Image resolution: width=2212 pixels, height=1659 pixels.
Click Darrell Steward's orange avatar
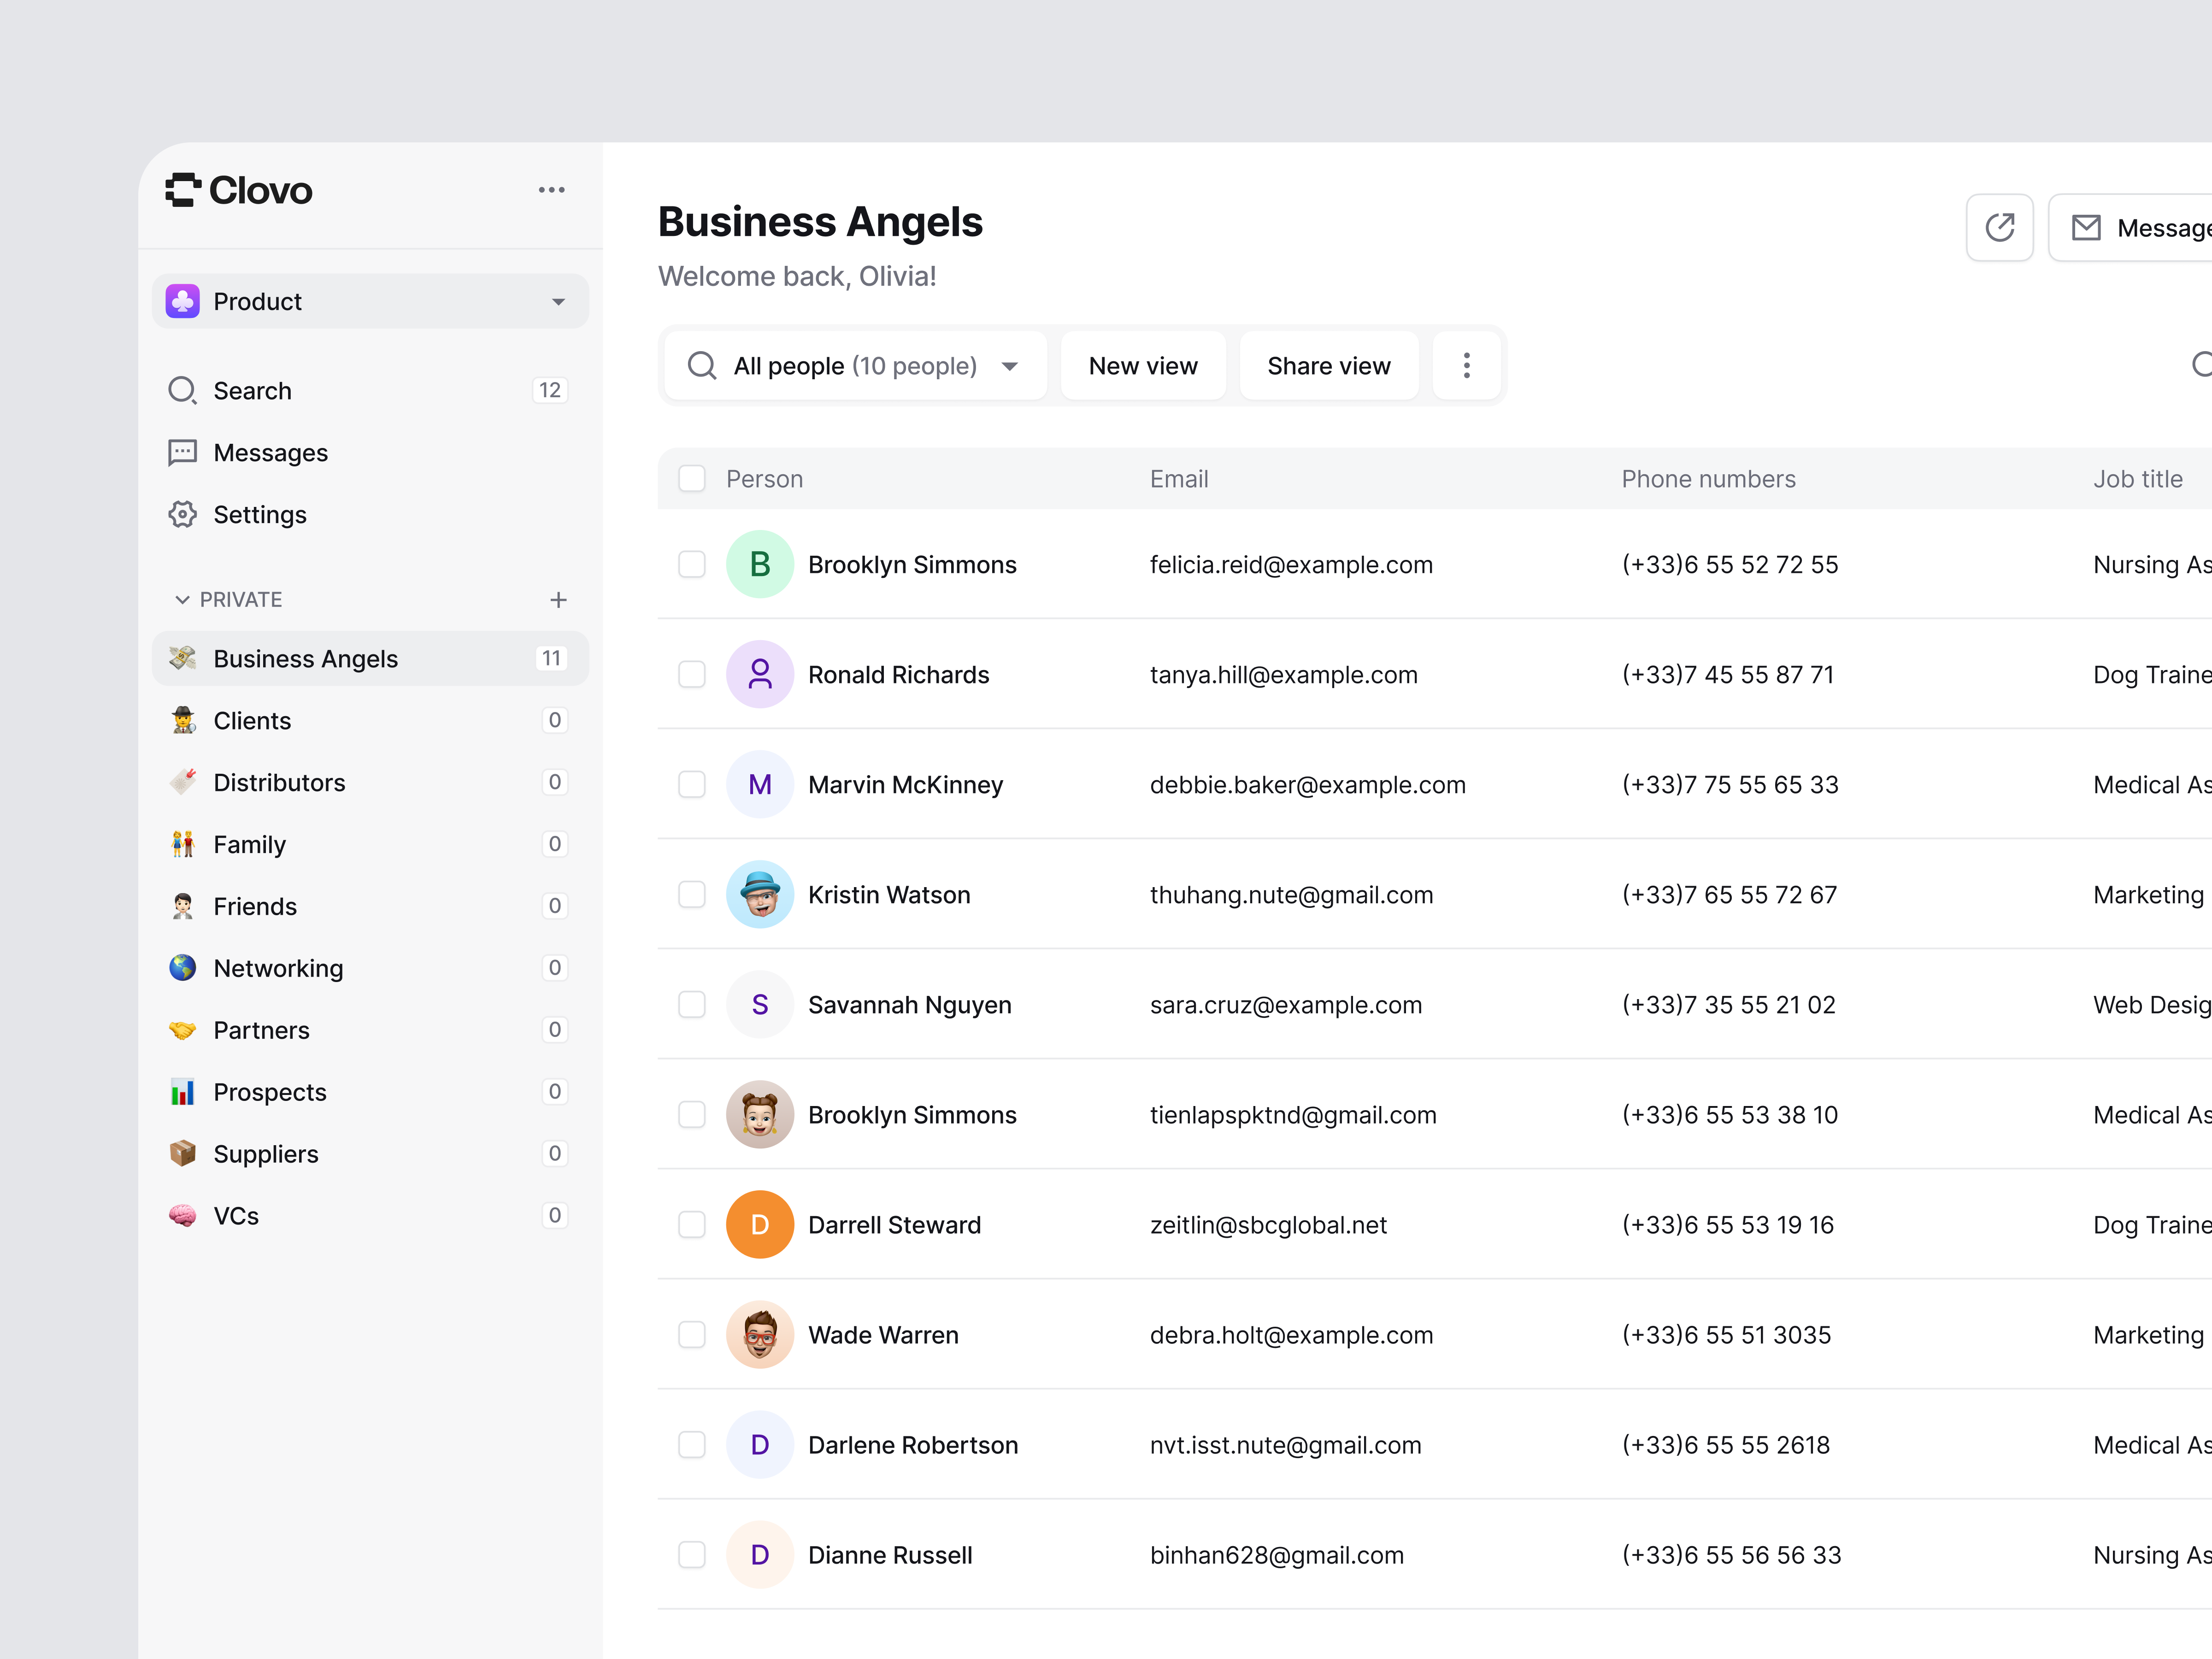[759, 1224]
